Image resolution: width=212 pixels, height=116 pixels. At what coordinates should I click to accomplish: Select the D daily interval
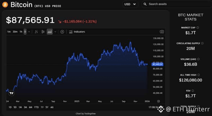point(25,32)
